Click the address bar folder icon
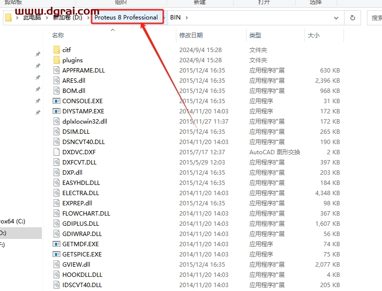The width and height of the screenshot is (382, 291). click(x=9, y=18)
